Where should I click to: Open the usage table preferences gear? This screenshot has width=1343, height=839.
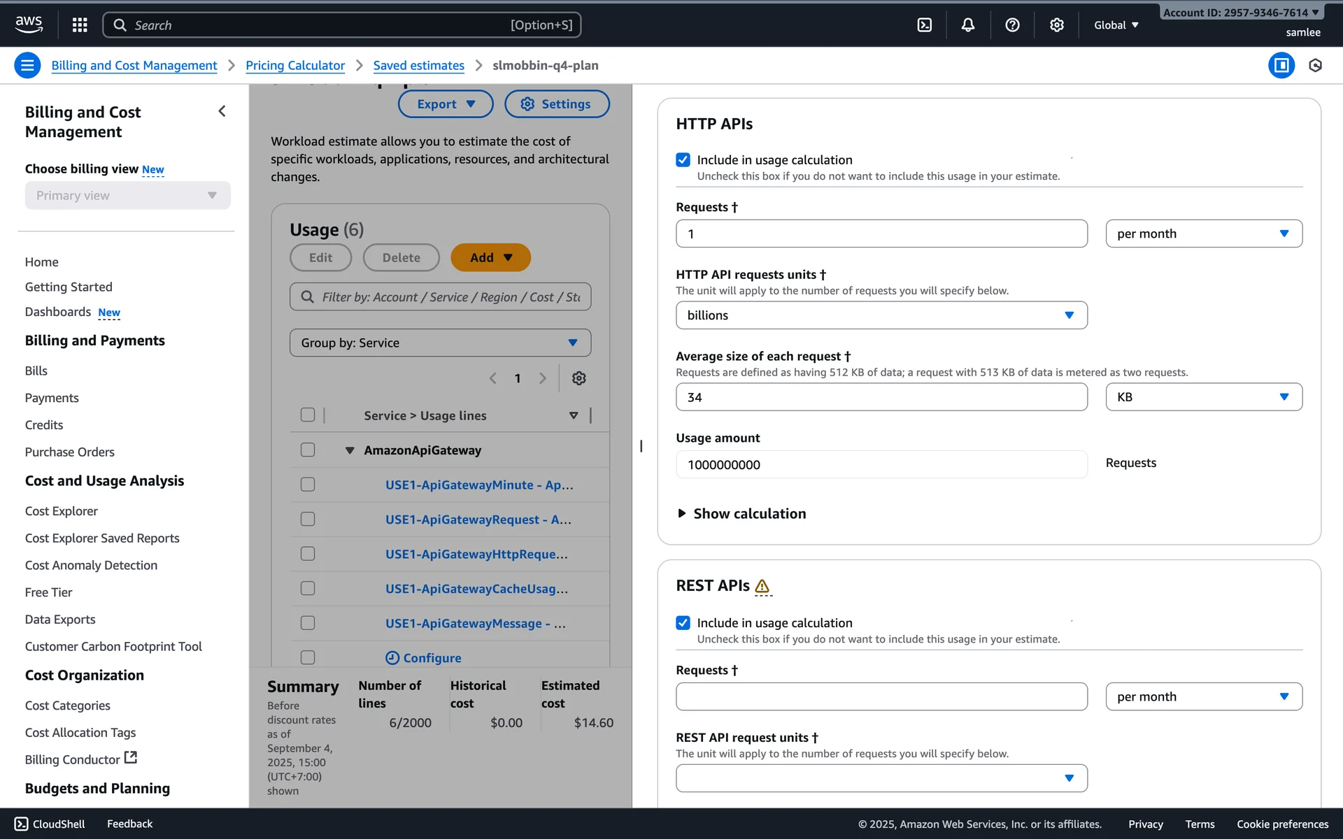[578, 378]
